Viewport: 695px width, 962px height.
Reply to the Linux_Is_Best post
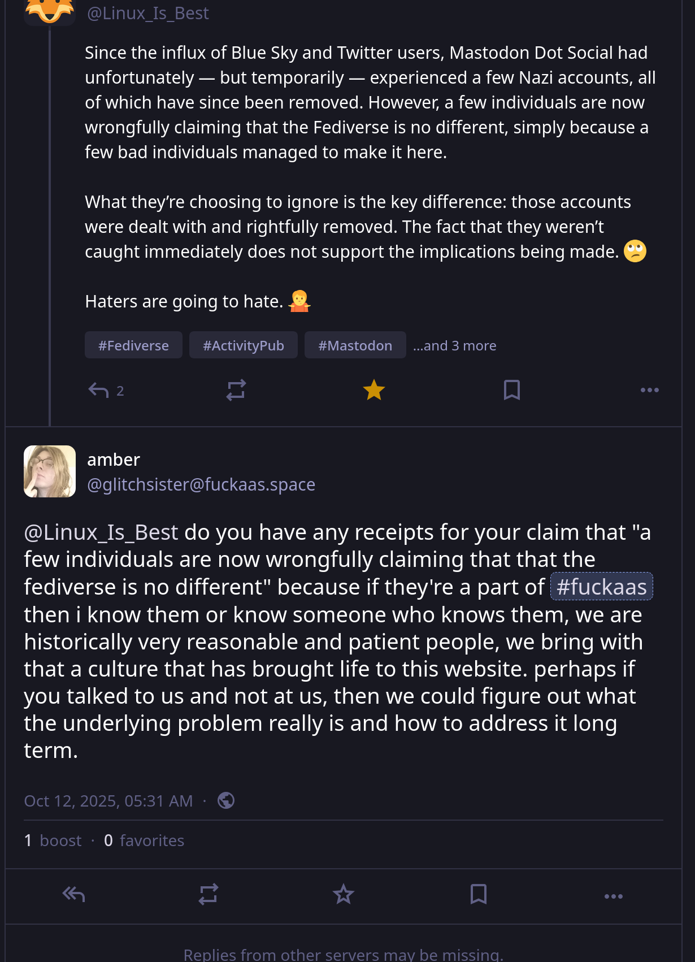[x=106, y=391]
